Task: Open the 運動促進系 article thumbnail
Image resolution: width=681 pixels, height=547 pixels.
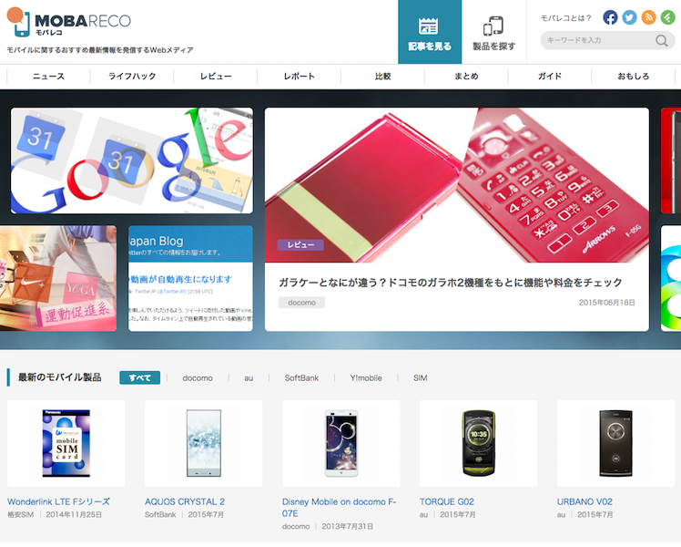Action: tap(58, 278)
